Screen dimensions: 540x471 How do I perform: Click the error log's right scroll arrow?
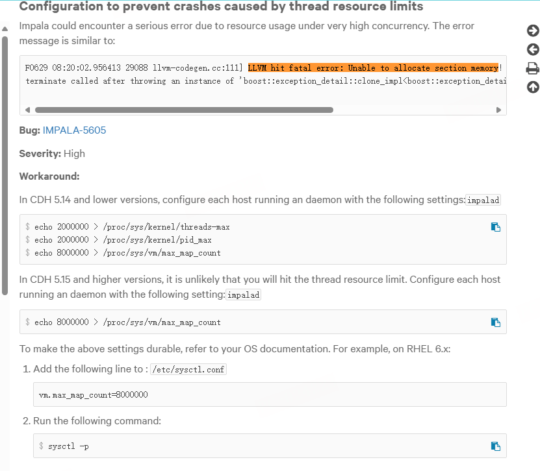[x=498, y=110]
